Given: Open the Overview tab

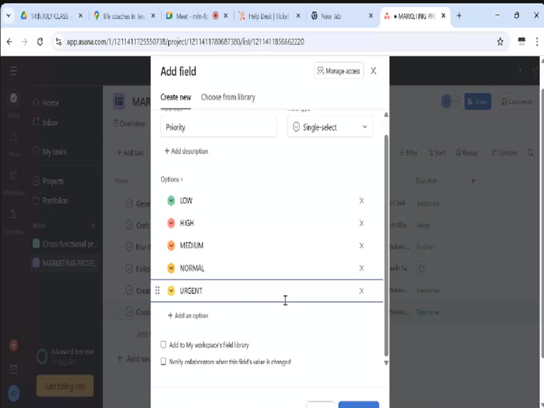Looking at the screenshot, I should point(129,123).
